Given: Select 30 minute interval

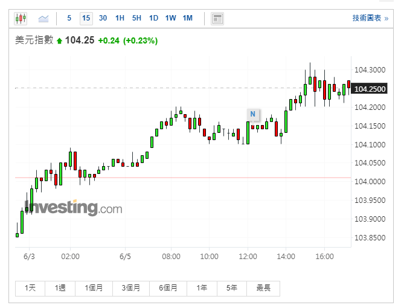Looking at the screenshot, I should click(103, 18).
